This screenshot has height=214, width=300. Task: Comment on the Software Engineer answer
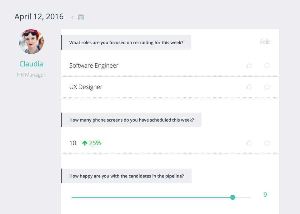pyautogui.click(x=267, y=66)
